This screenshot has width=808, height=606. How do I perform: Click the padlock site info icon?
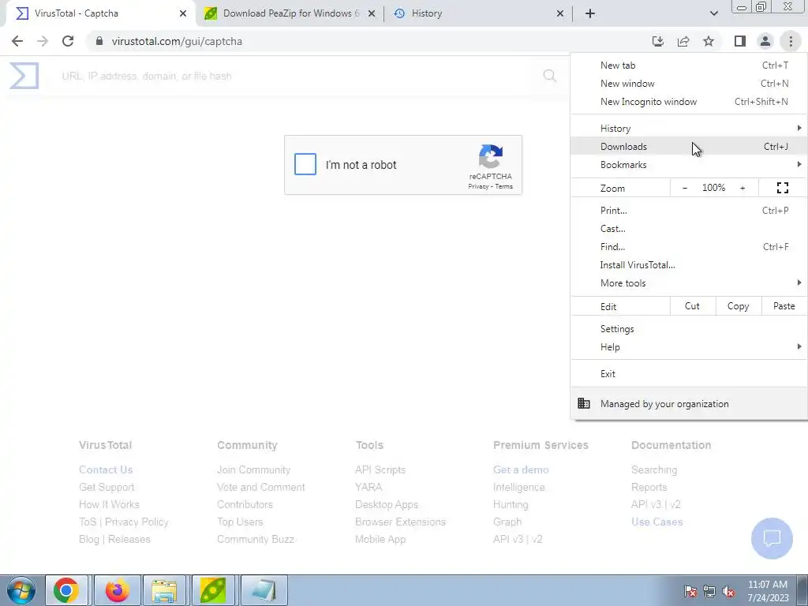point(99,41)
